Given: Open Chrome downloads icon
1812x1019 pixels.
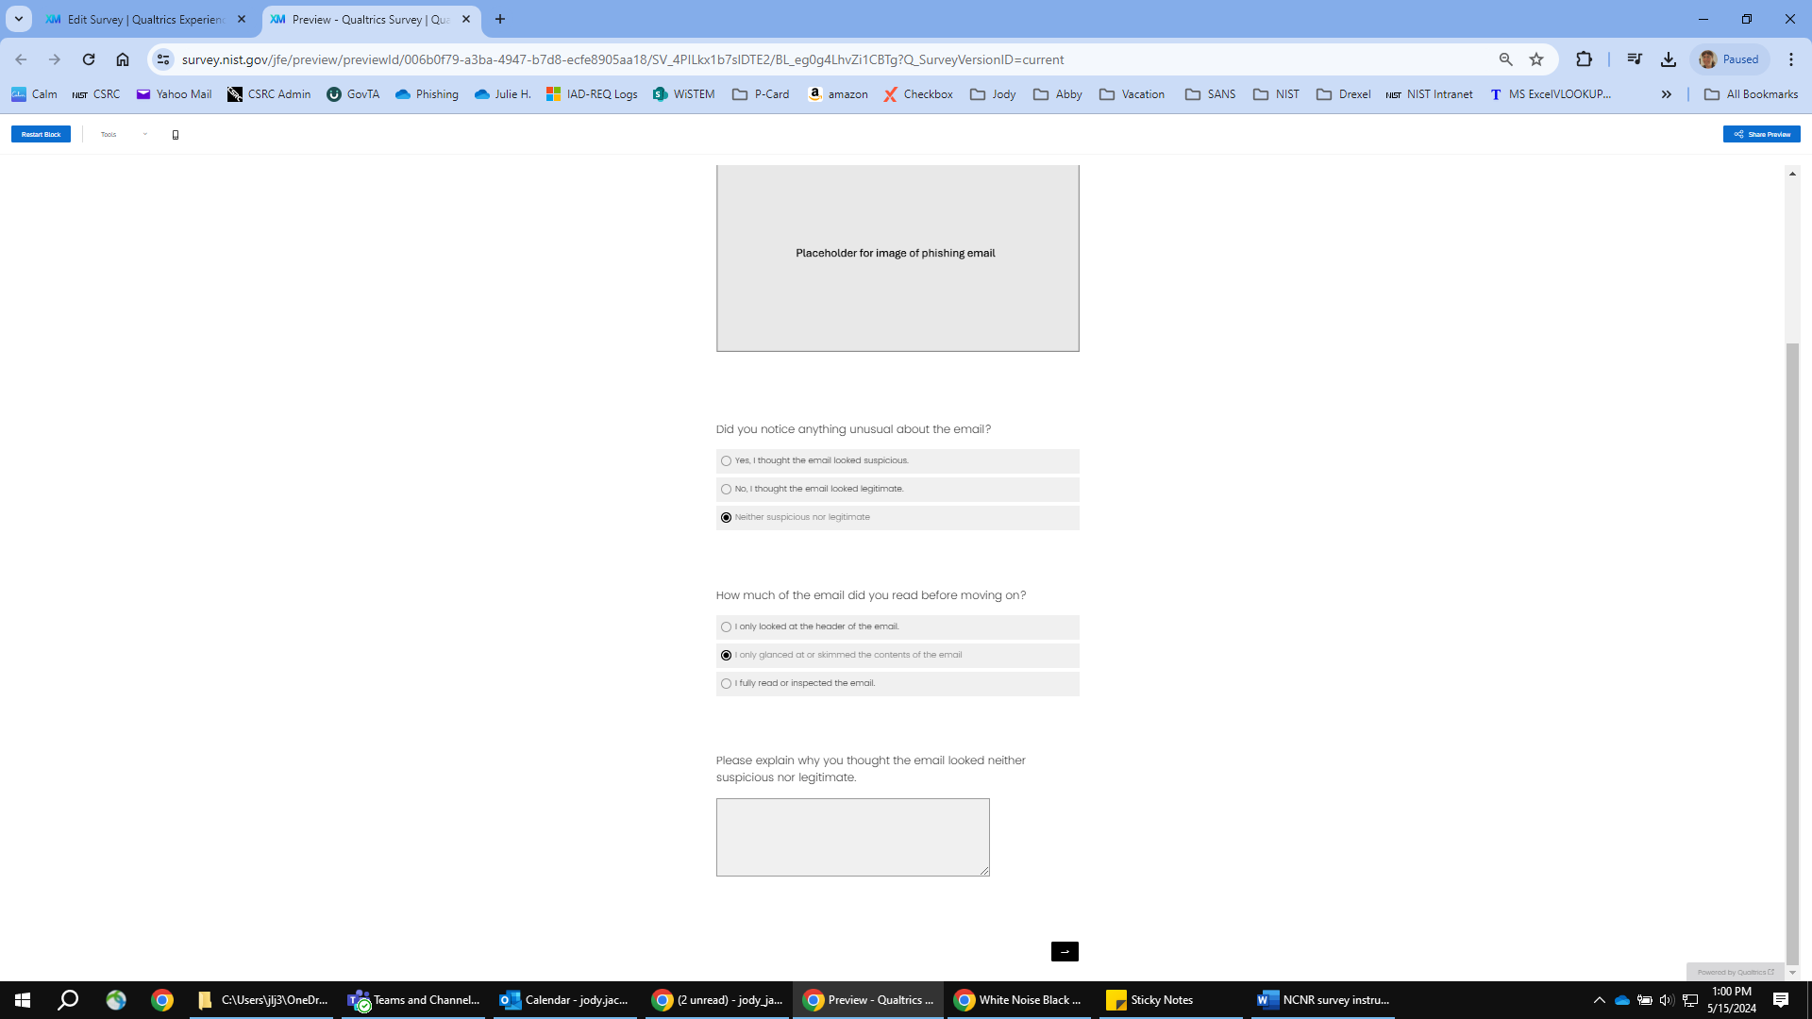Looking at the screenshot, I should (1669, 59).
